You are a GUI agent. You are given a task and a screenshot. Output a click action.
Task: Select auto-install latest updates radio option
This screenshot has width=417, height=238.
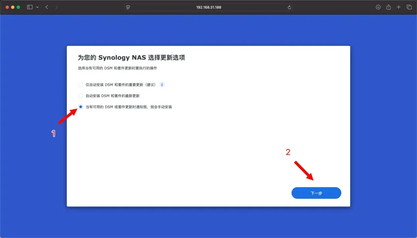pyautogui.click(x=80, y=95)
